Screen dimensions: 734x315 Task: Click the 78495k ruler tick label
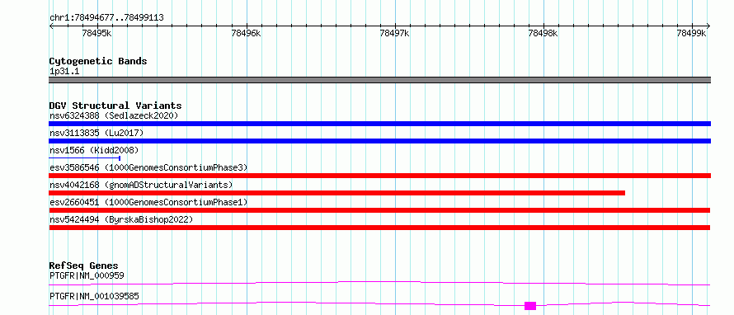pos(96,33)
